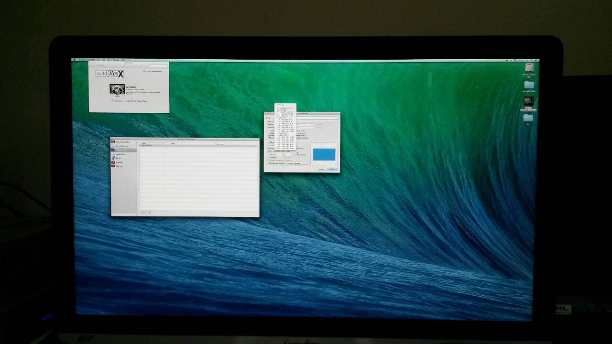The height and width of the screenshot is (344, 612).
Task: Click the Name field in the dialog
Action: pyautogui.click(x=317, y=118)
